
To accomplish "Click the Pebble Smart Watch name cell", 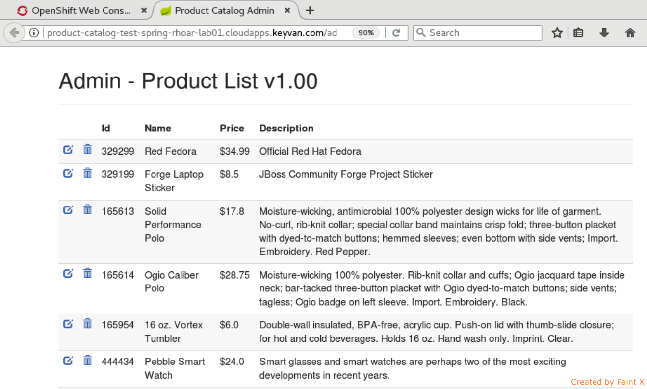I will pos(175,368).
